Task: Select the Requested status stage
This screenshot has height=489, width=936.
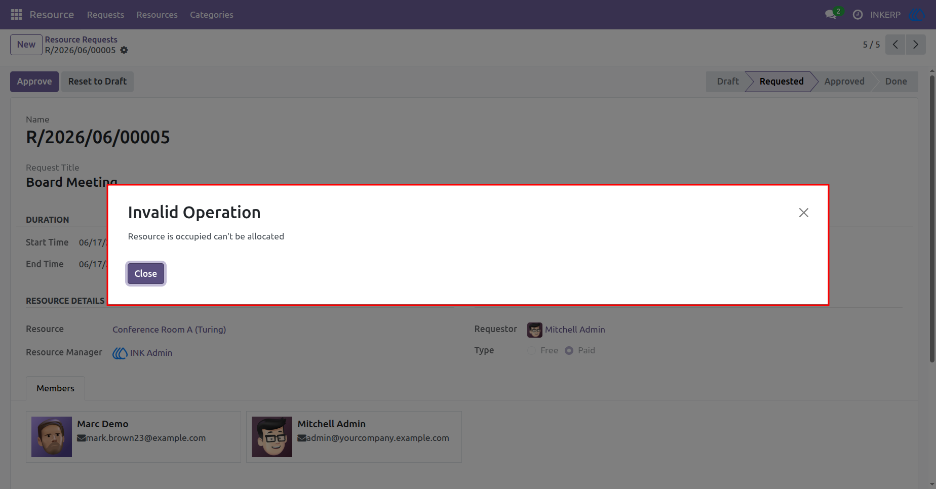Action: (782, 81)
